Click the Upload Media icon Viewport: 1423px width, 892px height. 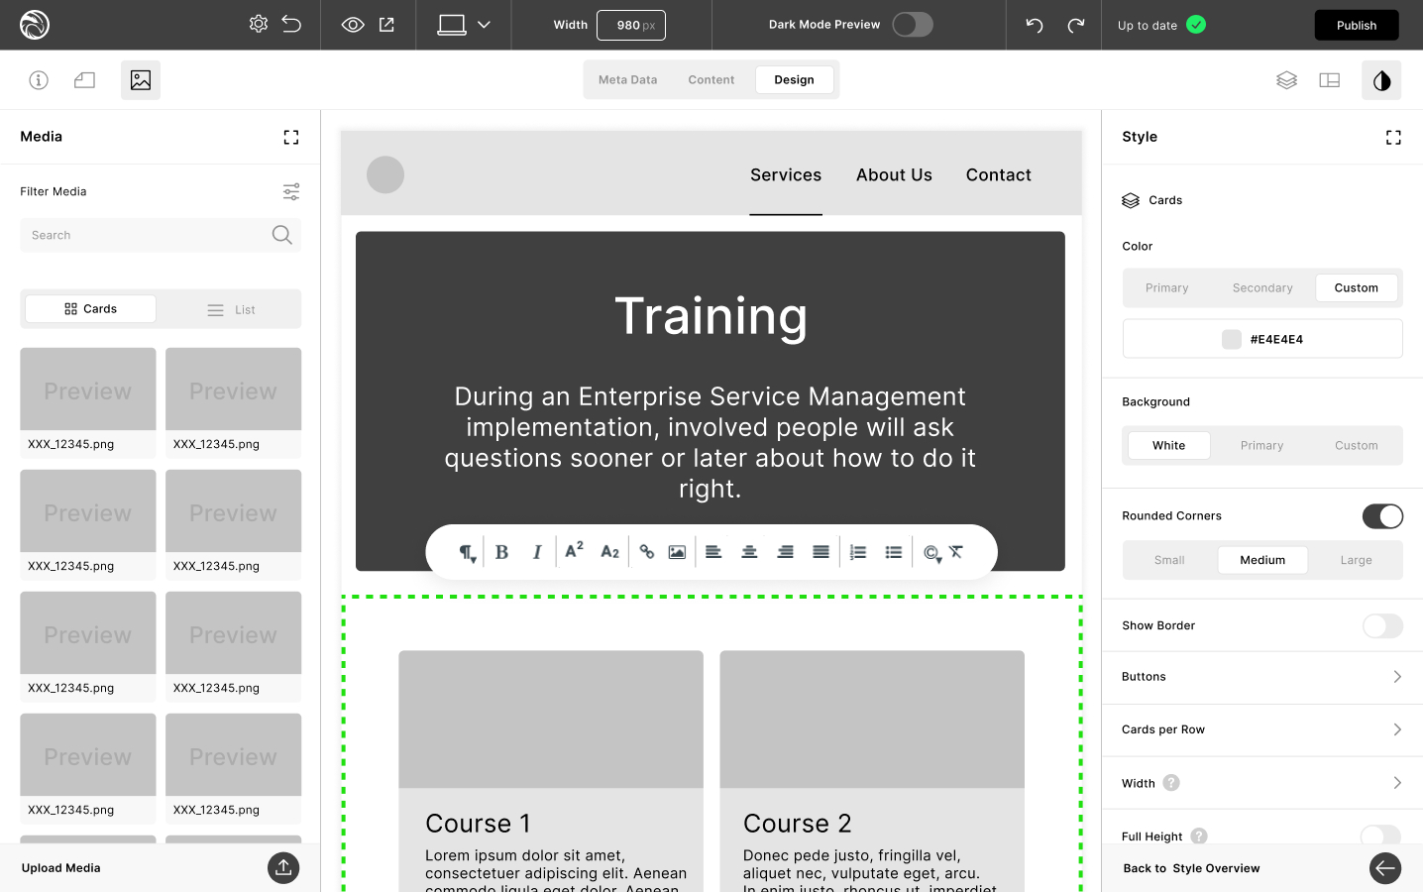pyautogui.click(x=283, y=868)
